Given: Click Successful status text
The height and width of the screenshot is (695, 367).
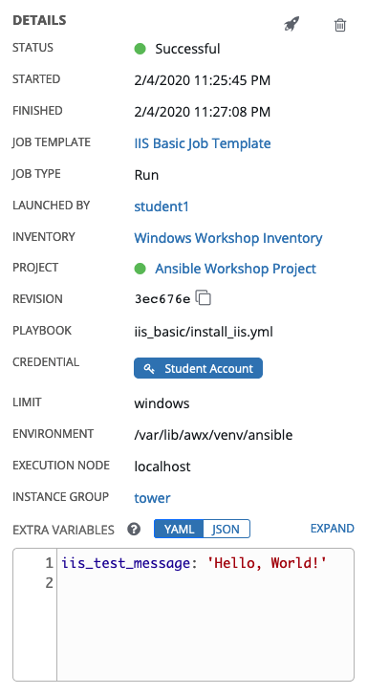Looking at the screenshot, I should pos(187,49).
